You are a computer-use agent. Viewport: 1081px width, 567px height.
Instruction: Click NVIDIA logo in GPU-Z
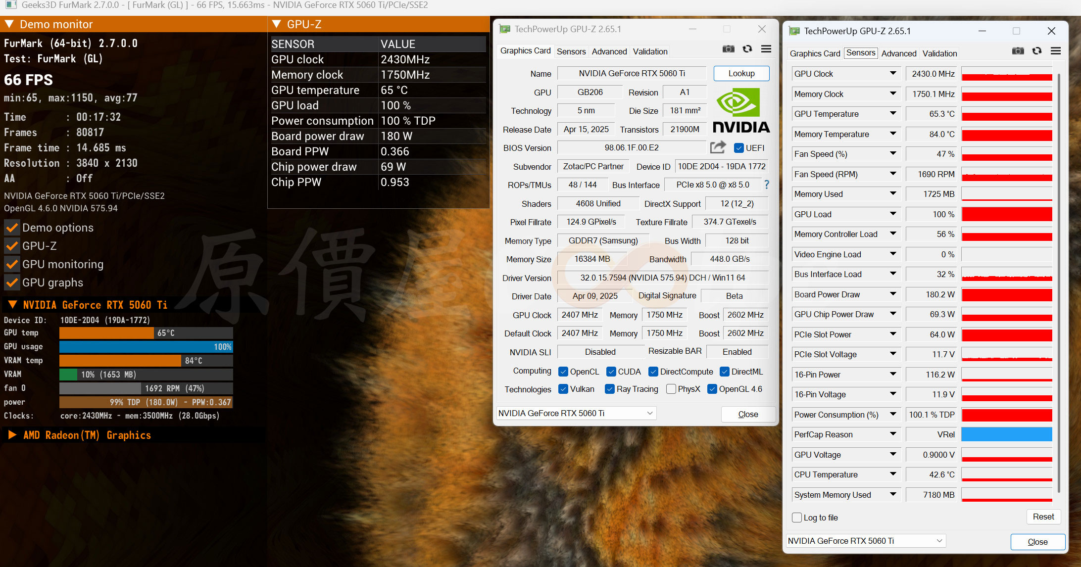tap(741, 110)
